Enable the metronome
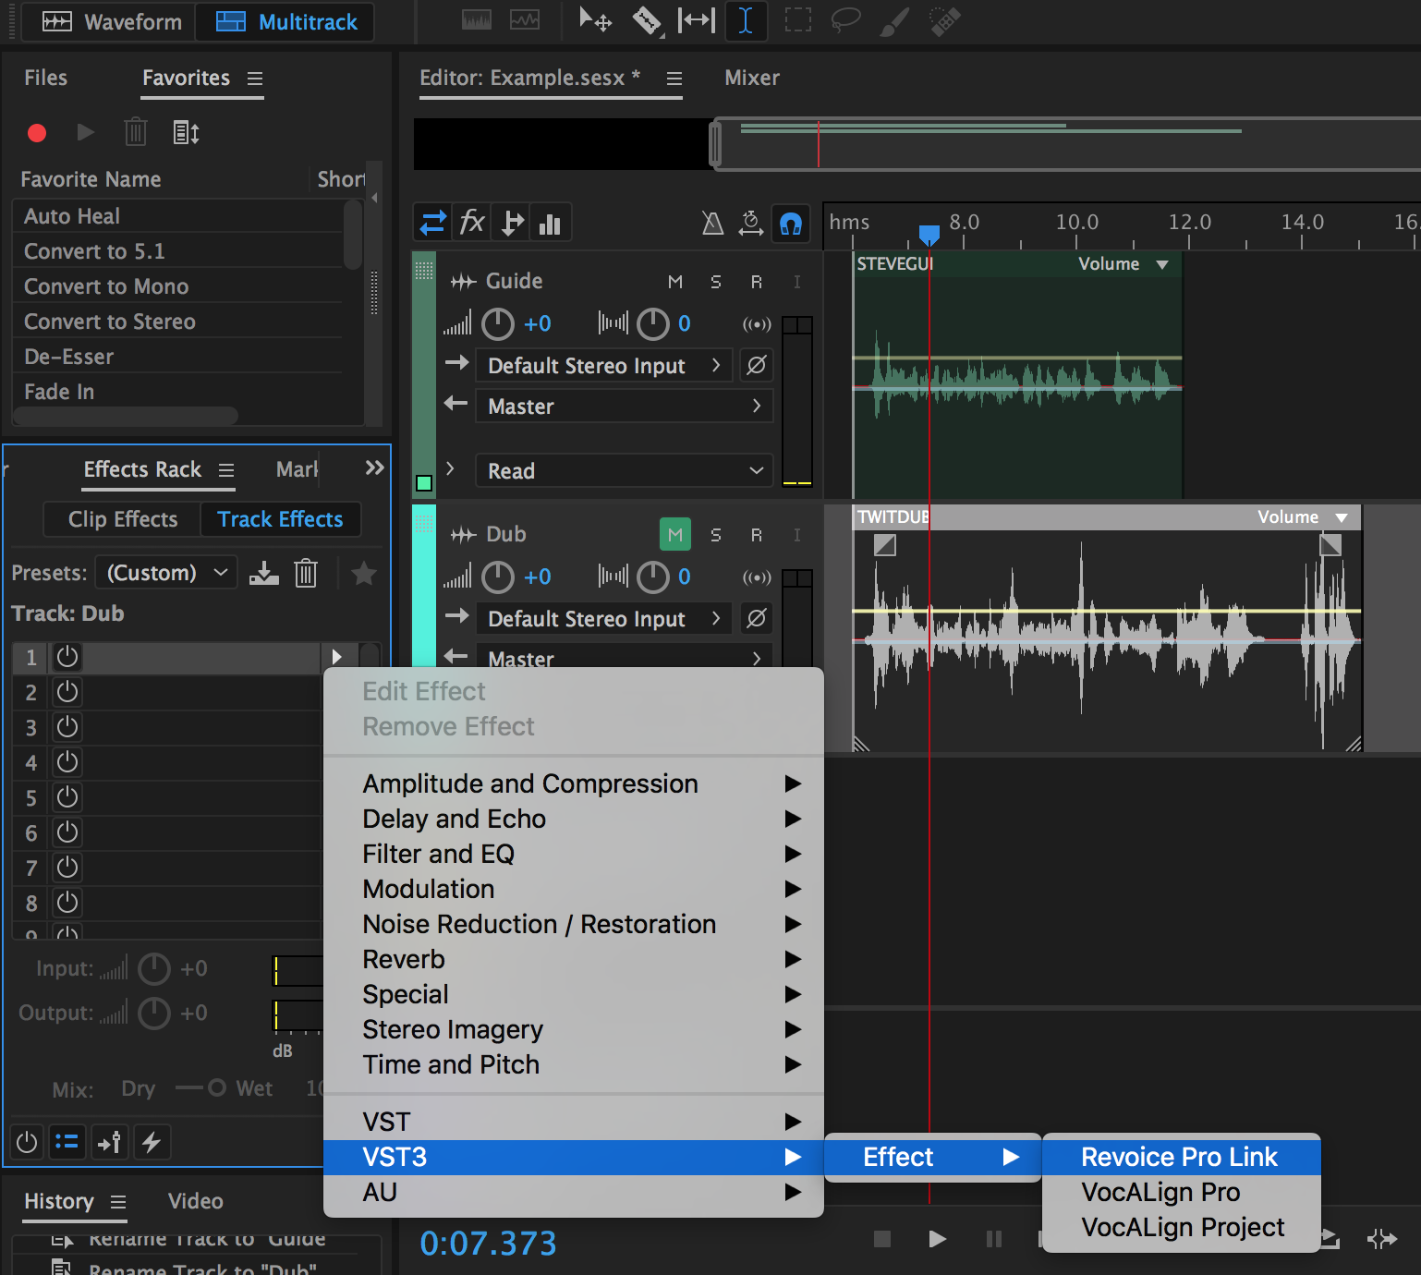The height and width of the screenshot is (1275, 1421). (712, 223)
